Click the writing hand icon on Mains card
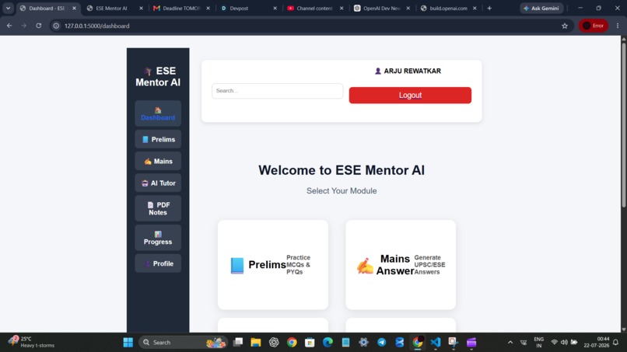The height and width of the screenshot is (352, 627). pyautogui.click(x=365, y=266)
